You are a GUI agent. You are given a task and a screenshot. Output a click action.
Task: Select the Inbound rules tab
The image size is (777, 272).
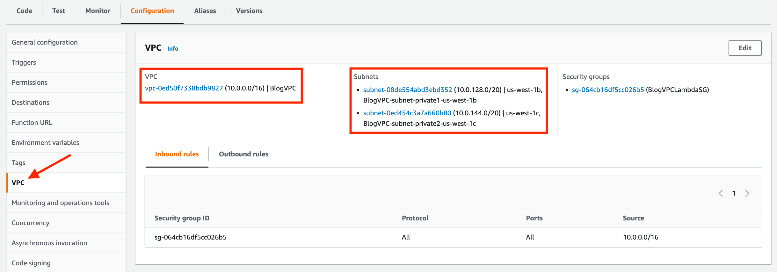click(176, 154)
